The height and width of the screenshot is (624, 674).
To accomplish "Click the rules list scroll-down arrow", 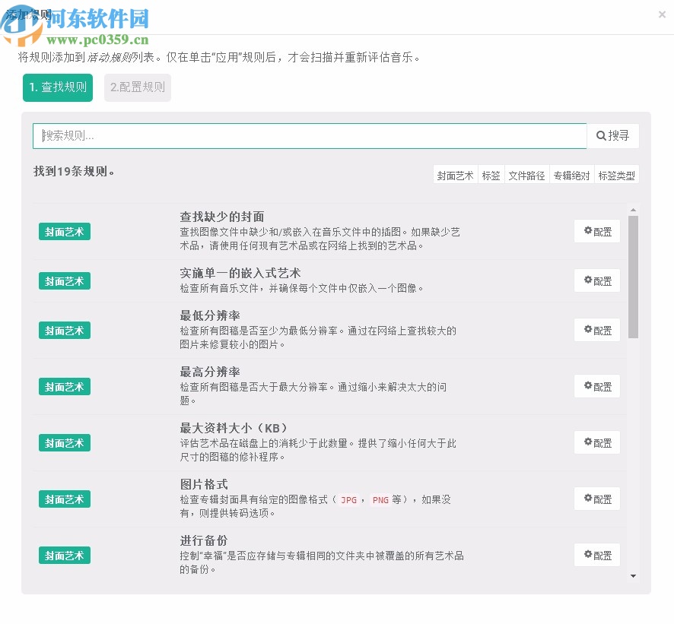I will coord(633,576).
